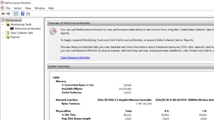This screenshot has height=120, width=214.
Task: Click idle time value 99,993
Action: 203,115
